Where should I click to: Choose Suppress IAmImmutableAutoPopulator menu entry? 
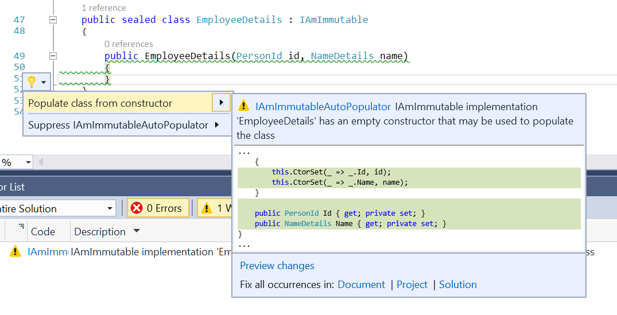pos(118,125)
